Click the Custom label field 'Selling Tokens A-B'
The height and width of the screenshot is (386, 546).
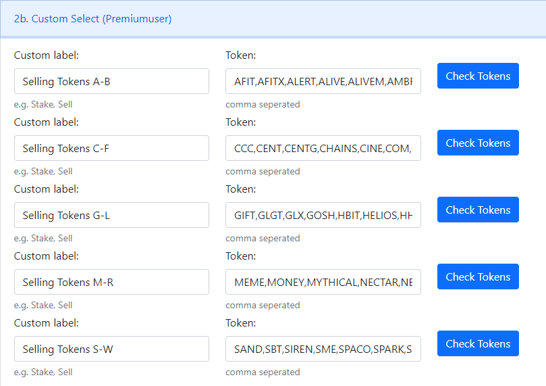111,81
